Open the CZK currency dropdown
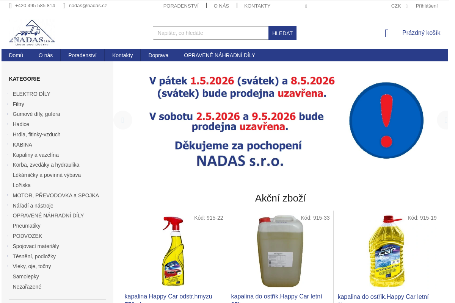This screenshot has height=303, width=455. click(x=399, y=6)
